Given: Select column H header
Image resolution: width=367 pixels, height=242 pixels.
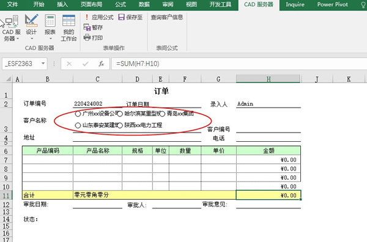Looking at the screenshot, I should tap(269, 79).
